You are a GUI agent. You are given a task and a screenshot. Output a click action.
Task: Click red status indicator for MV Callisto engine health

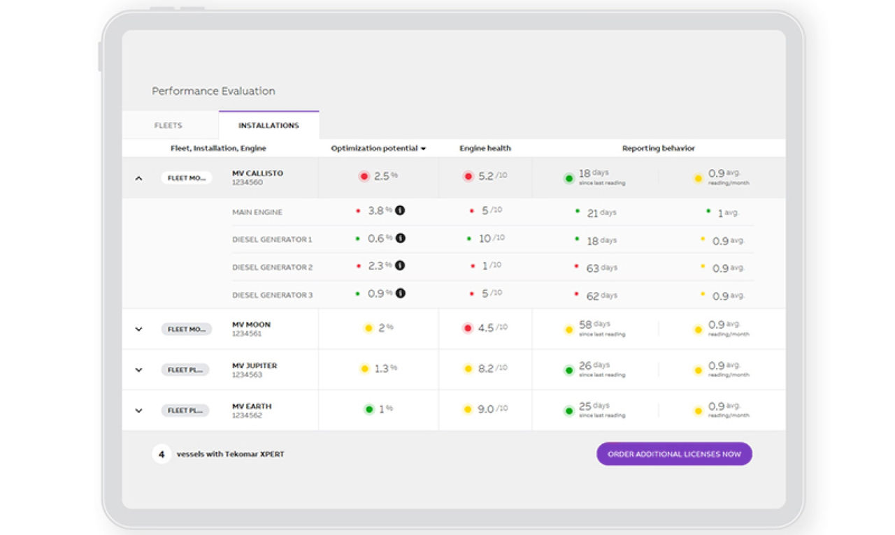click(468, 177)
